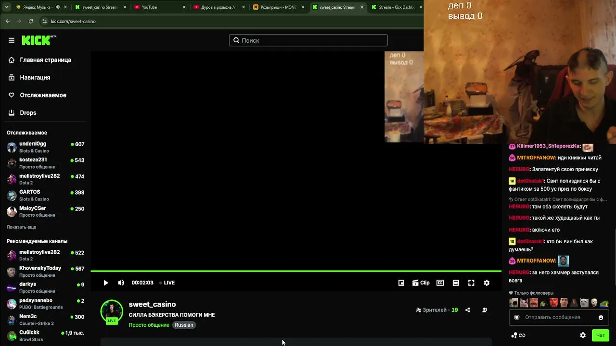
Task: Click the sweet_casino channel avatar
Action: click(x=112, y=311)
